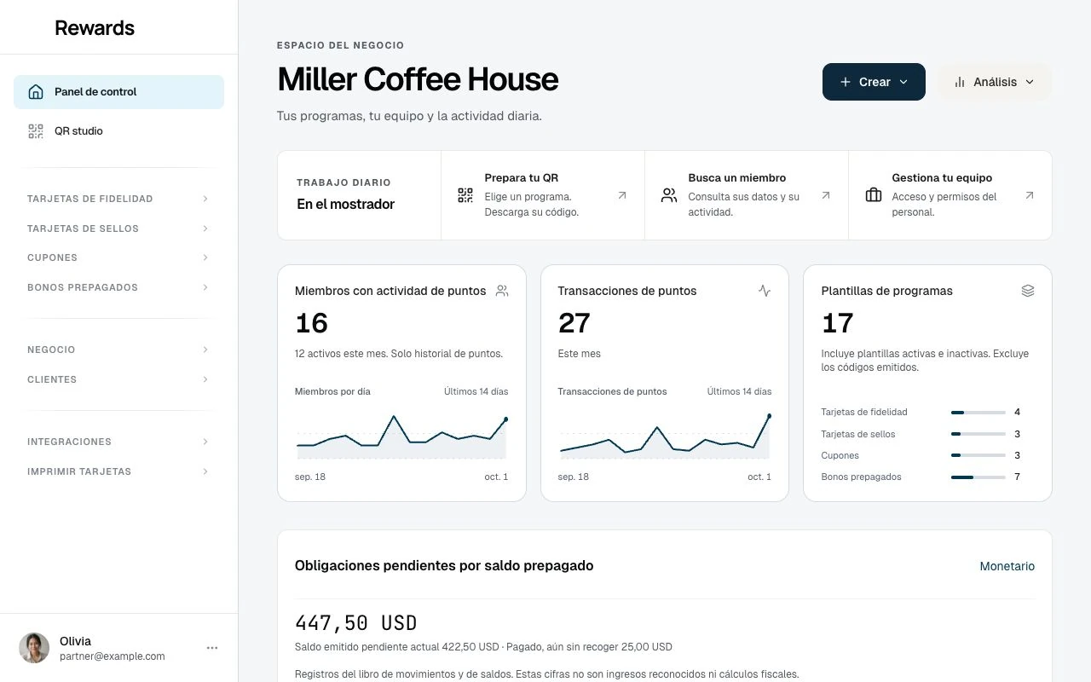
Task: Open the Busca un miembro heading
Action: (737, 178)
